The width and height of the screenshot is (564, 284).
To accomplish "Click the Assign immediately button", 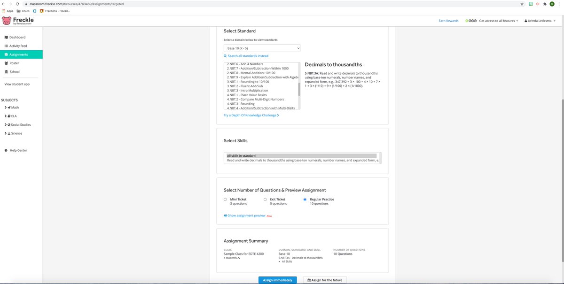I will (x=277, y=280).
